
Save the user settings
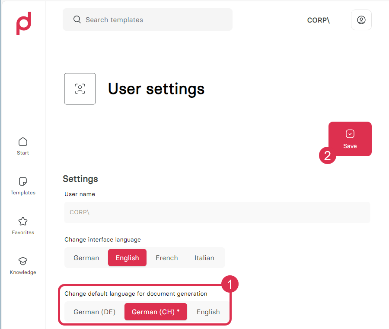click(x=350, y=139)
